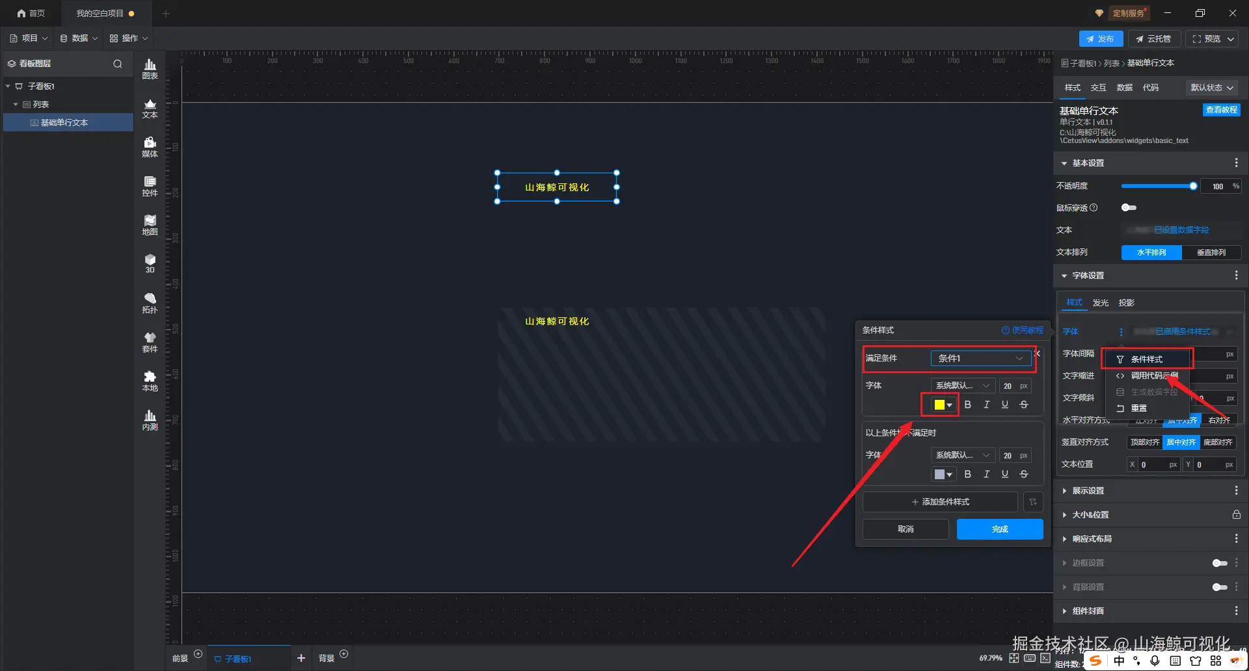Apply underline in the unmet-condition font row
Screen dimensions: 1249x671
pyautogui.click(x=1005, y=474)
